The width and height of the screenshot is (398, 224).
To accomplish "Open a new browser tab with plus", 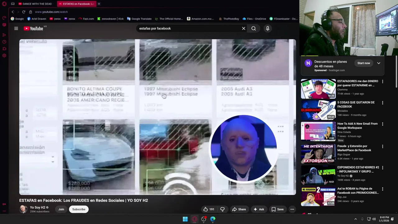I will pos(99,4).
